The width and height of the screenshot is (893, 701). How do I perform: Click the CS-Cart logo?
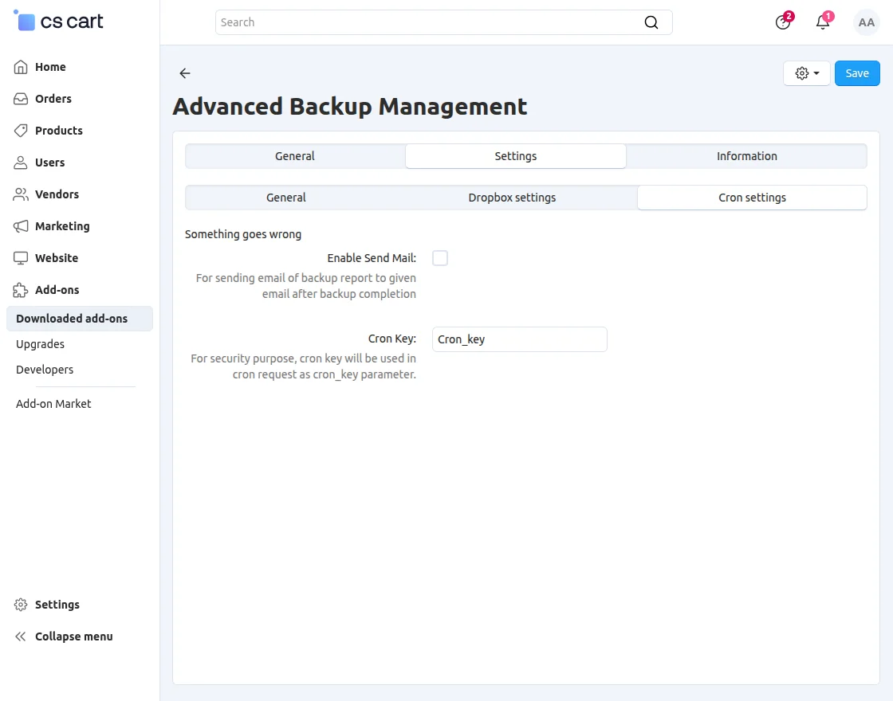tap(58, 21)
